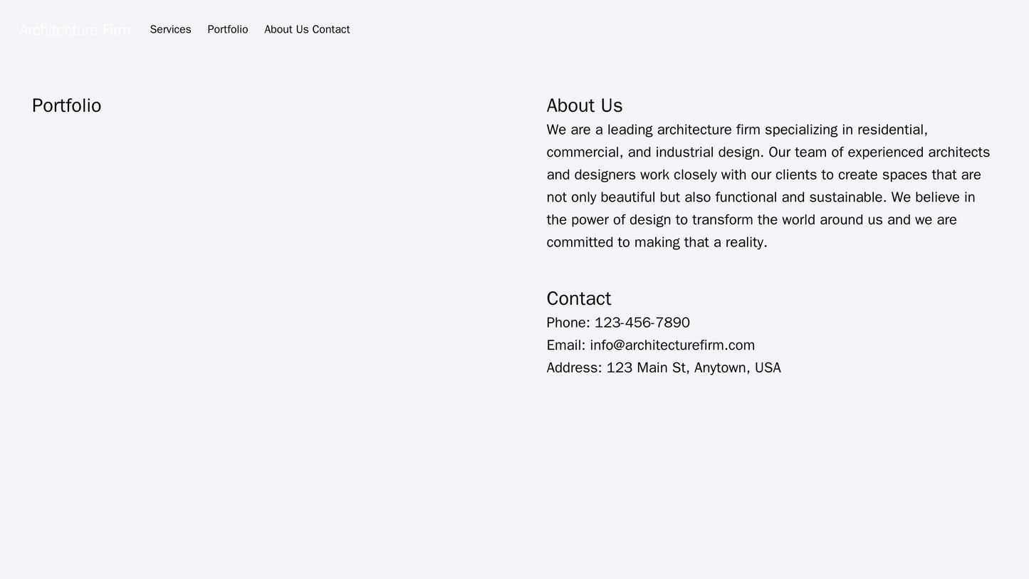1029x579 pixels.
Task: Click the "Email:" label text
Action: 565,345
